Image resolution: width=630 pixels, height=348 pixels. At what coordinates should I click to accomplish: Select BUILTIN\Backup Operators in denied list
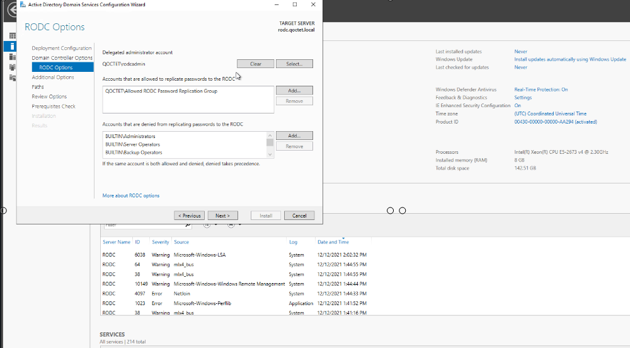[134, 153]
